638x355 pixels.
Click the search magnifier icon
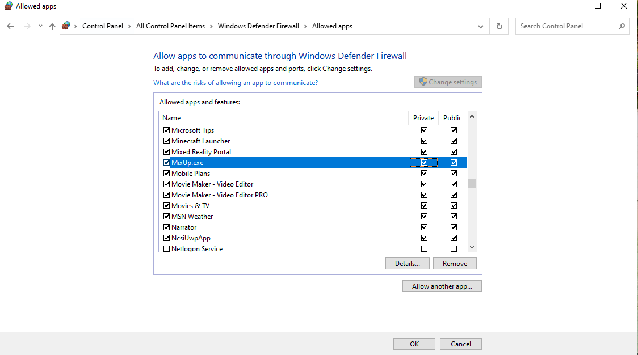pyautogui.click(x=622, y=27)
